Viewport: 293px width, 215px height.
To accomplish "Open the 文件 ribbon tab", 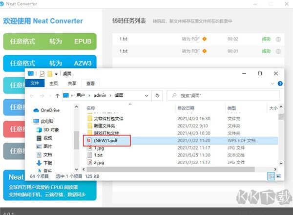I will point(35,83).
